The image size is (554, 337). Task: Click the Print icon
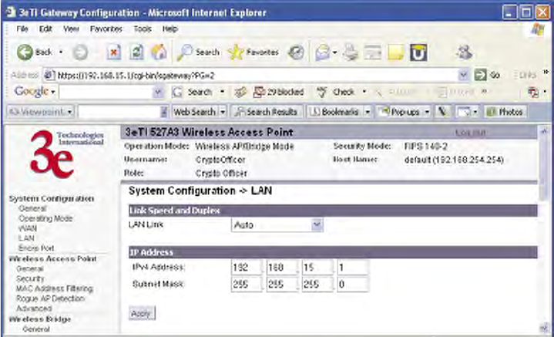(x=351, y=52)
